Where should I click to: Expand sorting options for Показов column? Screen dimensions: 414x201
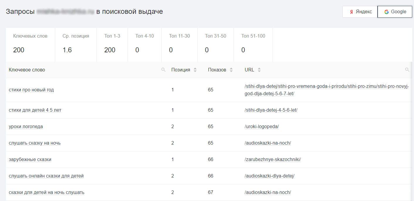tap(231, 70)
